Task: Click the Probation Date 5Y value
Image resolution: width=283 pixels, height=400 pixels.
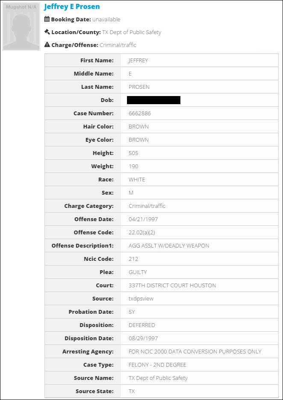Action: (132, 312)
